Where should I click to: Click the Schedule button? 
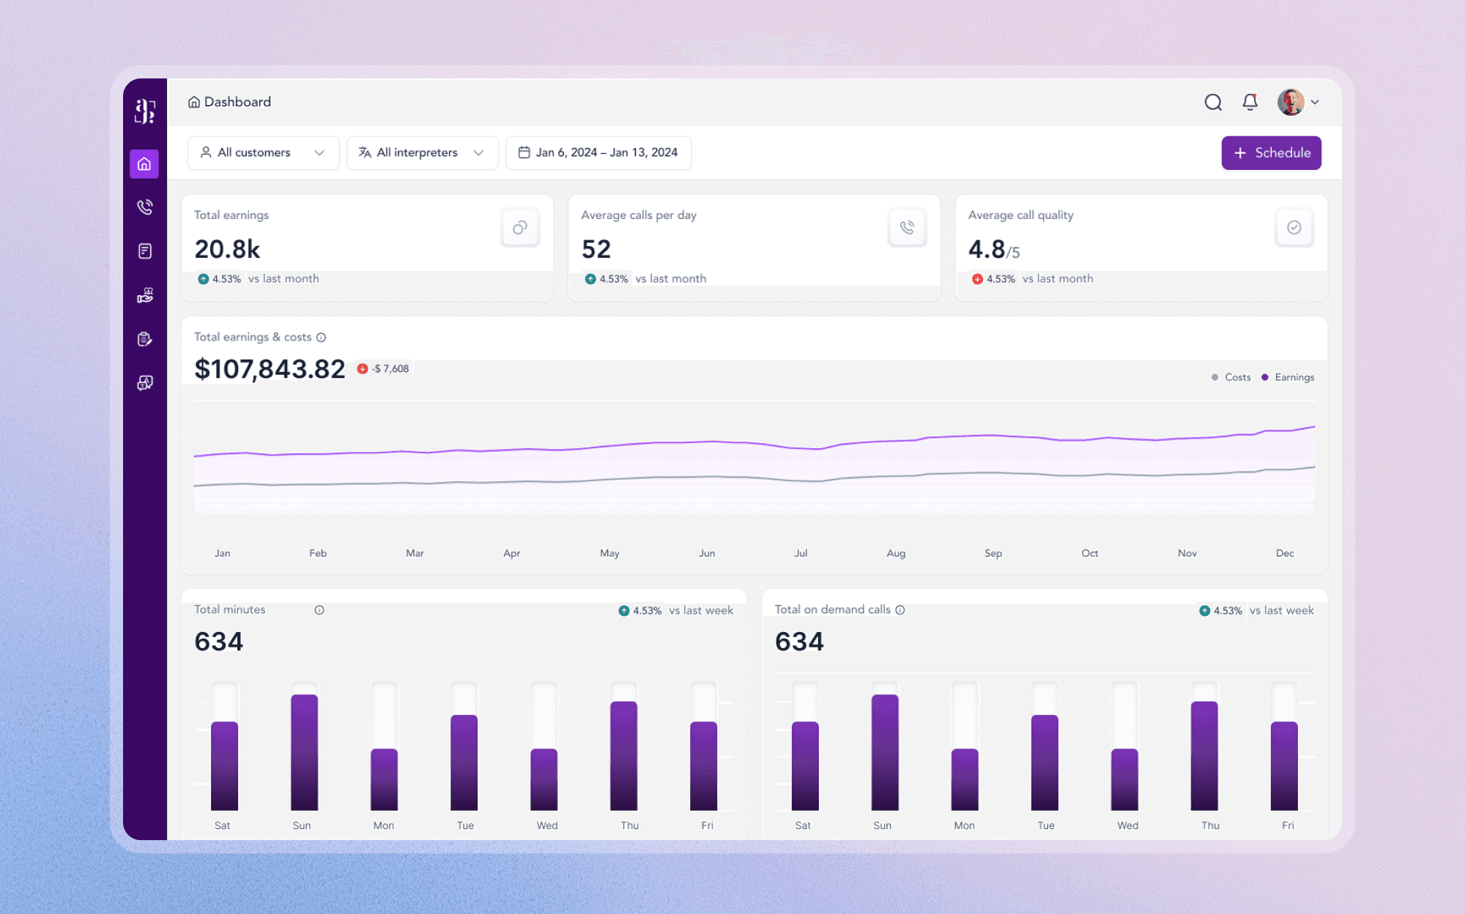(x=1271, y=153)
